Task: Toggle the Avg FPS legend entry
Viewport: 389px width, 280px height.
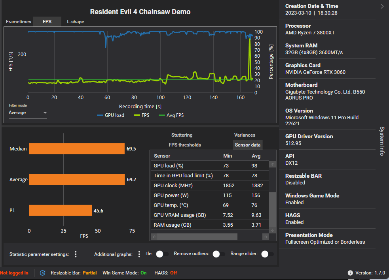Action: coord(171,115)
